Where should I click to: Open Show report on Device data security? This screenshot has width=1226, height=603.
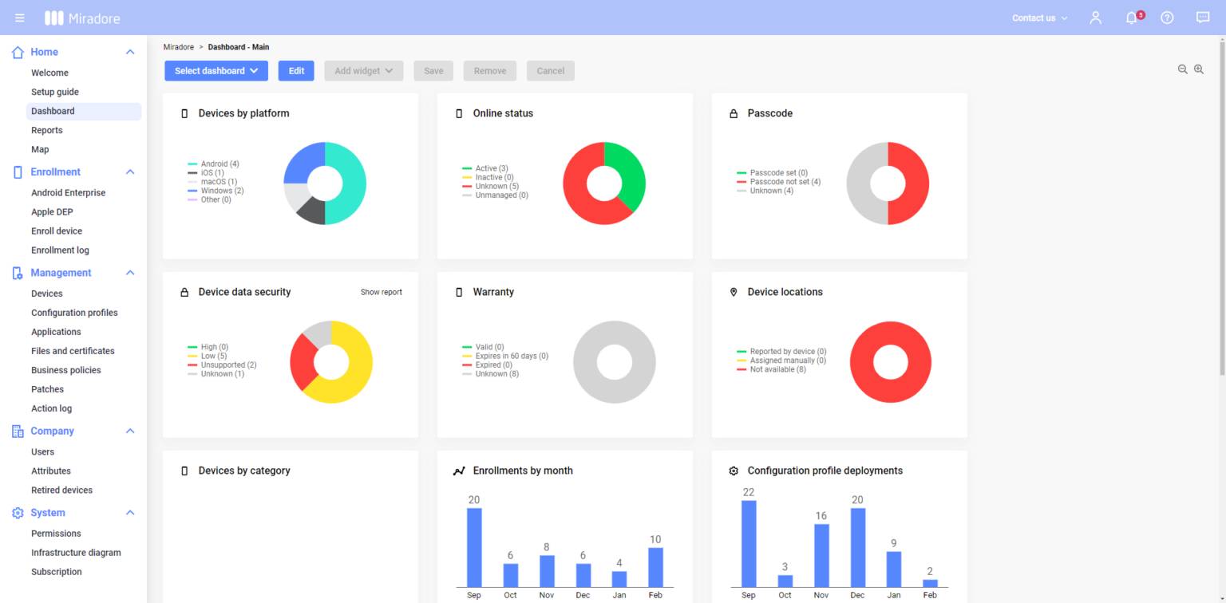382,292
